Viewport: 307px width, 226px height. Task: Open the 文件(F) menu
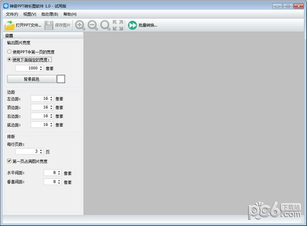12,14
